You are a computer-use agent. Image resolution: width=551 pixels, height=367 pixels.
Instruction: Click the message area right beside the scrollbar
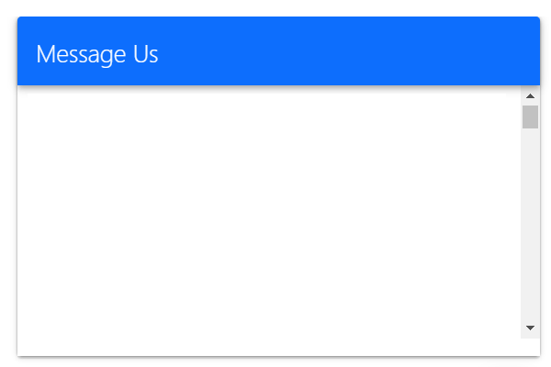point(515,212)
